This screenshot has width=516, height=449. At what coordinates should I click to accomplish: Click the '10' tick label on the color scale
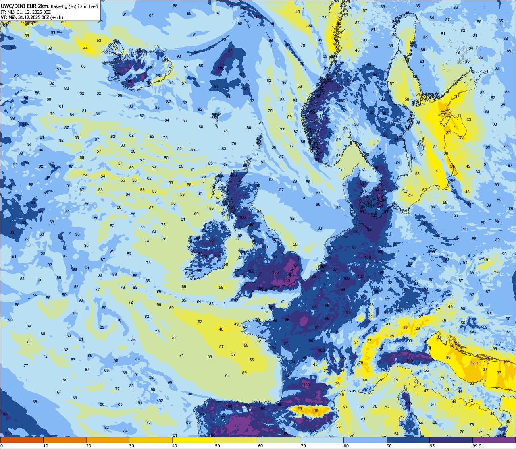pyautogui.click(x=46, y=446)
